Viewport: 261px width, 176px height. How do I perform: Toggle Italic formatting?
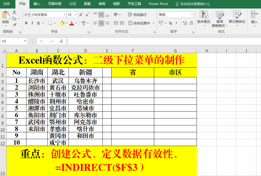click(x=32, y=23)
